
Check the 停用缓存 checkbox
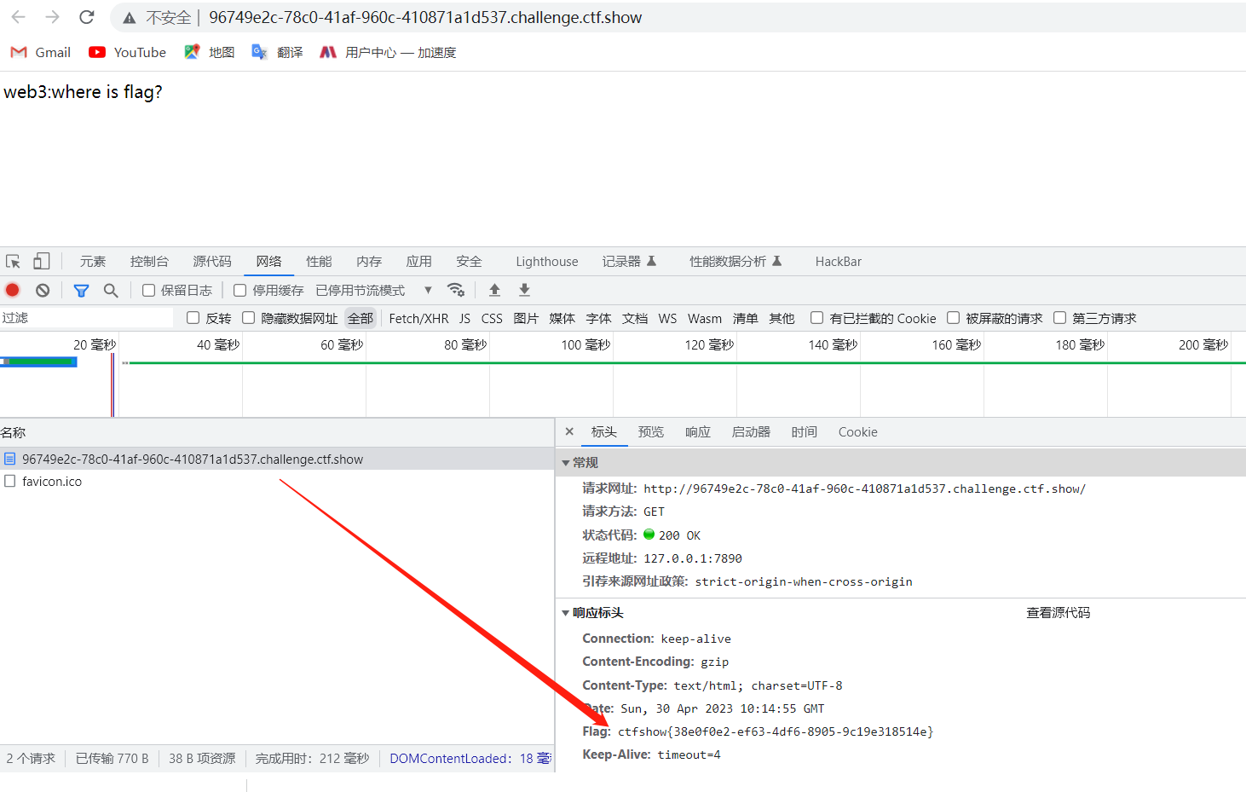pyautogui.click(x=240, y=291)
